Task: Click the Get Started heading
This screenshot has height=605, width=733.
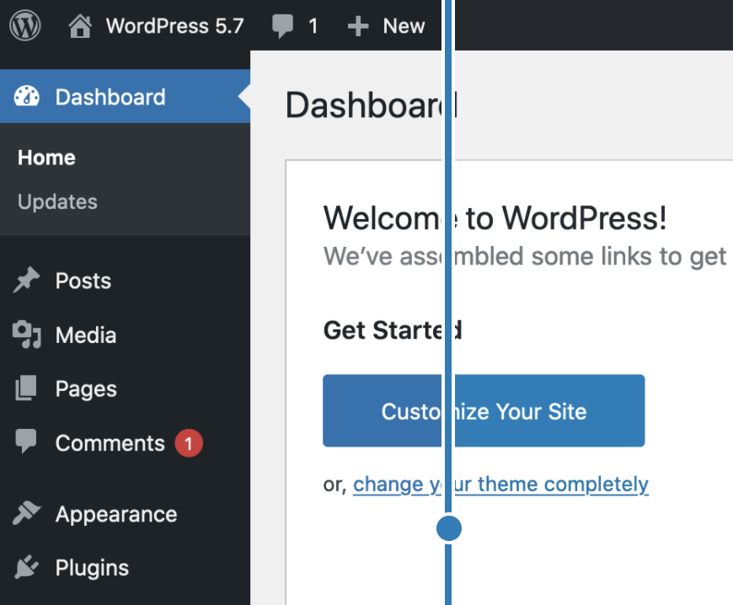Action: (x=393, y=330)
